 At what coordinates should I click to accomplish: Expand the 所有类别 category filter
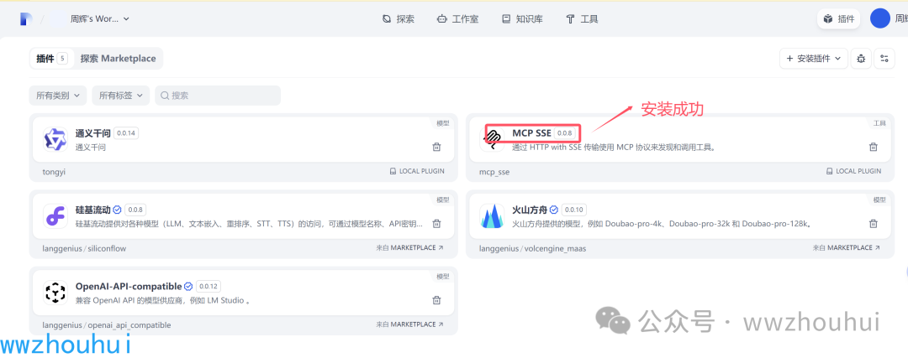(x=58, y=96)
